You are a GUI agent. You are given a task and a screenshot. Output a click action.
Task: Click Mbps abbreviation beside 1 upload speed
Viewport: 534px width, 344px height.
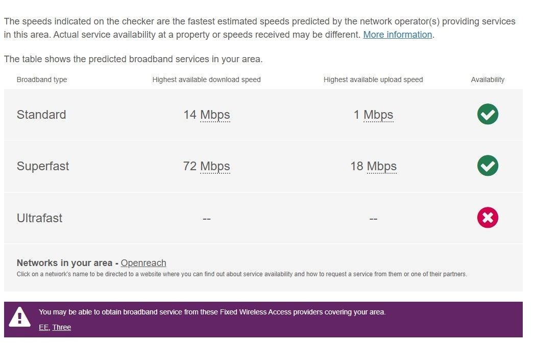(x=378, y=115)
